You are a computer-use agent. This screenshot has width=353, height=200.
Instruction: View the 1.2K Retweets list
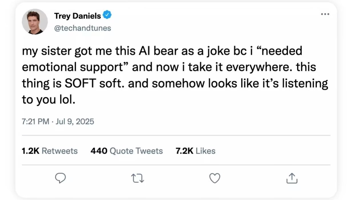point(50,151)
